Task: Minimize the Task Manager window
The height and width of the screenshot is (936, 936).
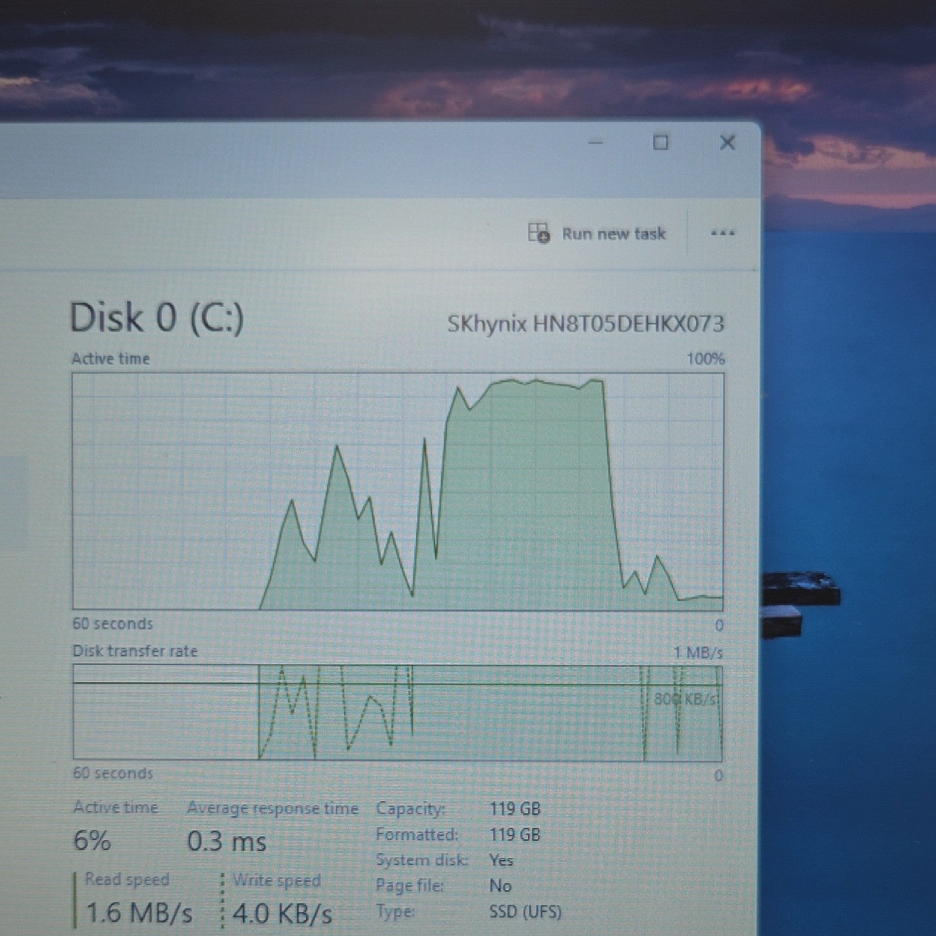Action: [x=596, y=143]
